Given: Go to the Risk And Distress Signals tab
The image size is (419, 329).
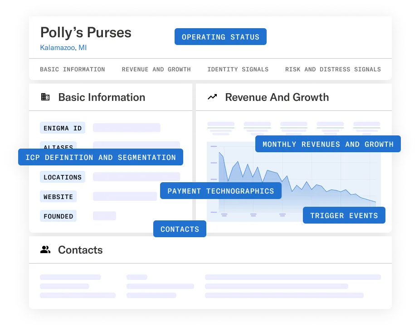Looking at the screenshot, I should click(x=333, y=70).
